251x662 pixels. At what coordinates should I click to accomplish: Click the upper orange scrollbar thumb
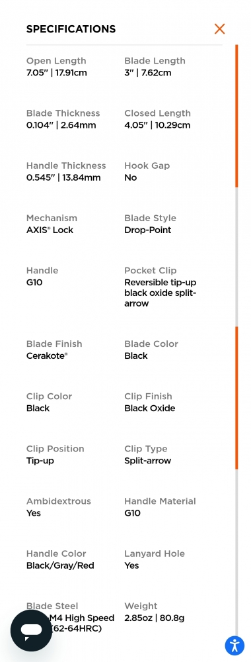(236, 116)
